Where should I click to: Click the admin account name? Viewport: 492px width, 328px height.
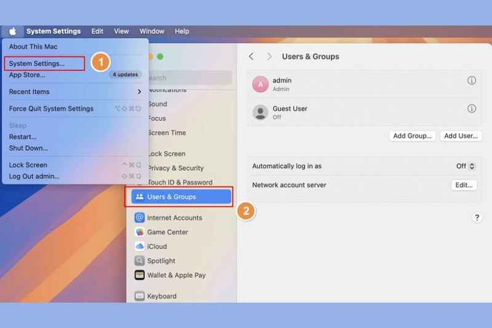[282, 81]
